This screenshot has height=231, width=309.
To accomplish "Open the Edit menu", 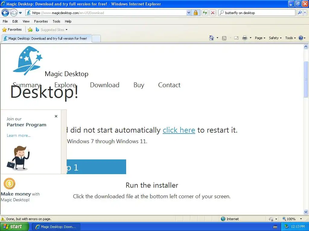I will [x=15, y=21].
